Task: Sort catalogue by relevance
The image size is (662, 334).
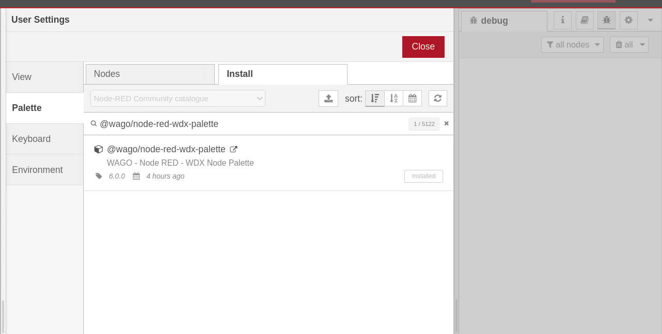Action: click(375, 98)
